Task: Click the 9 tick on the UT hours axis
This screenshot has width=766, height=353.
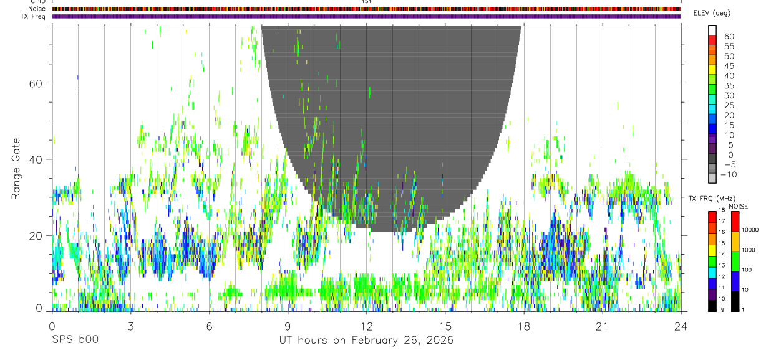Action: [x=288, y=327]
